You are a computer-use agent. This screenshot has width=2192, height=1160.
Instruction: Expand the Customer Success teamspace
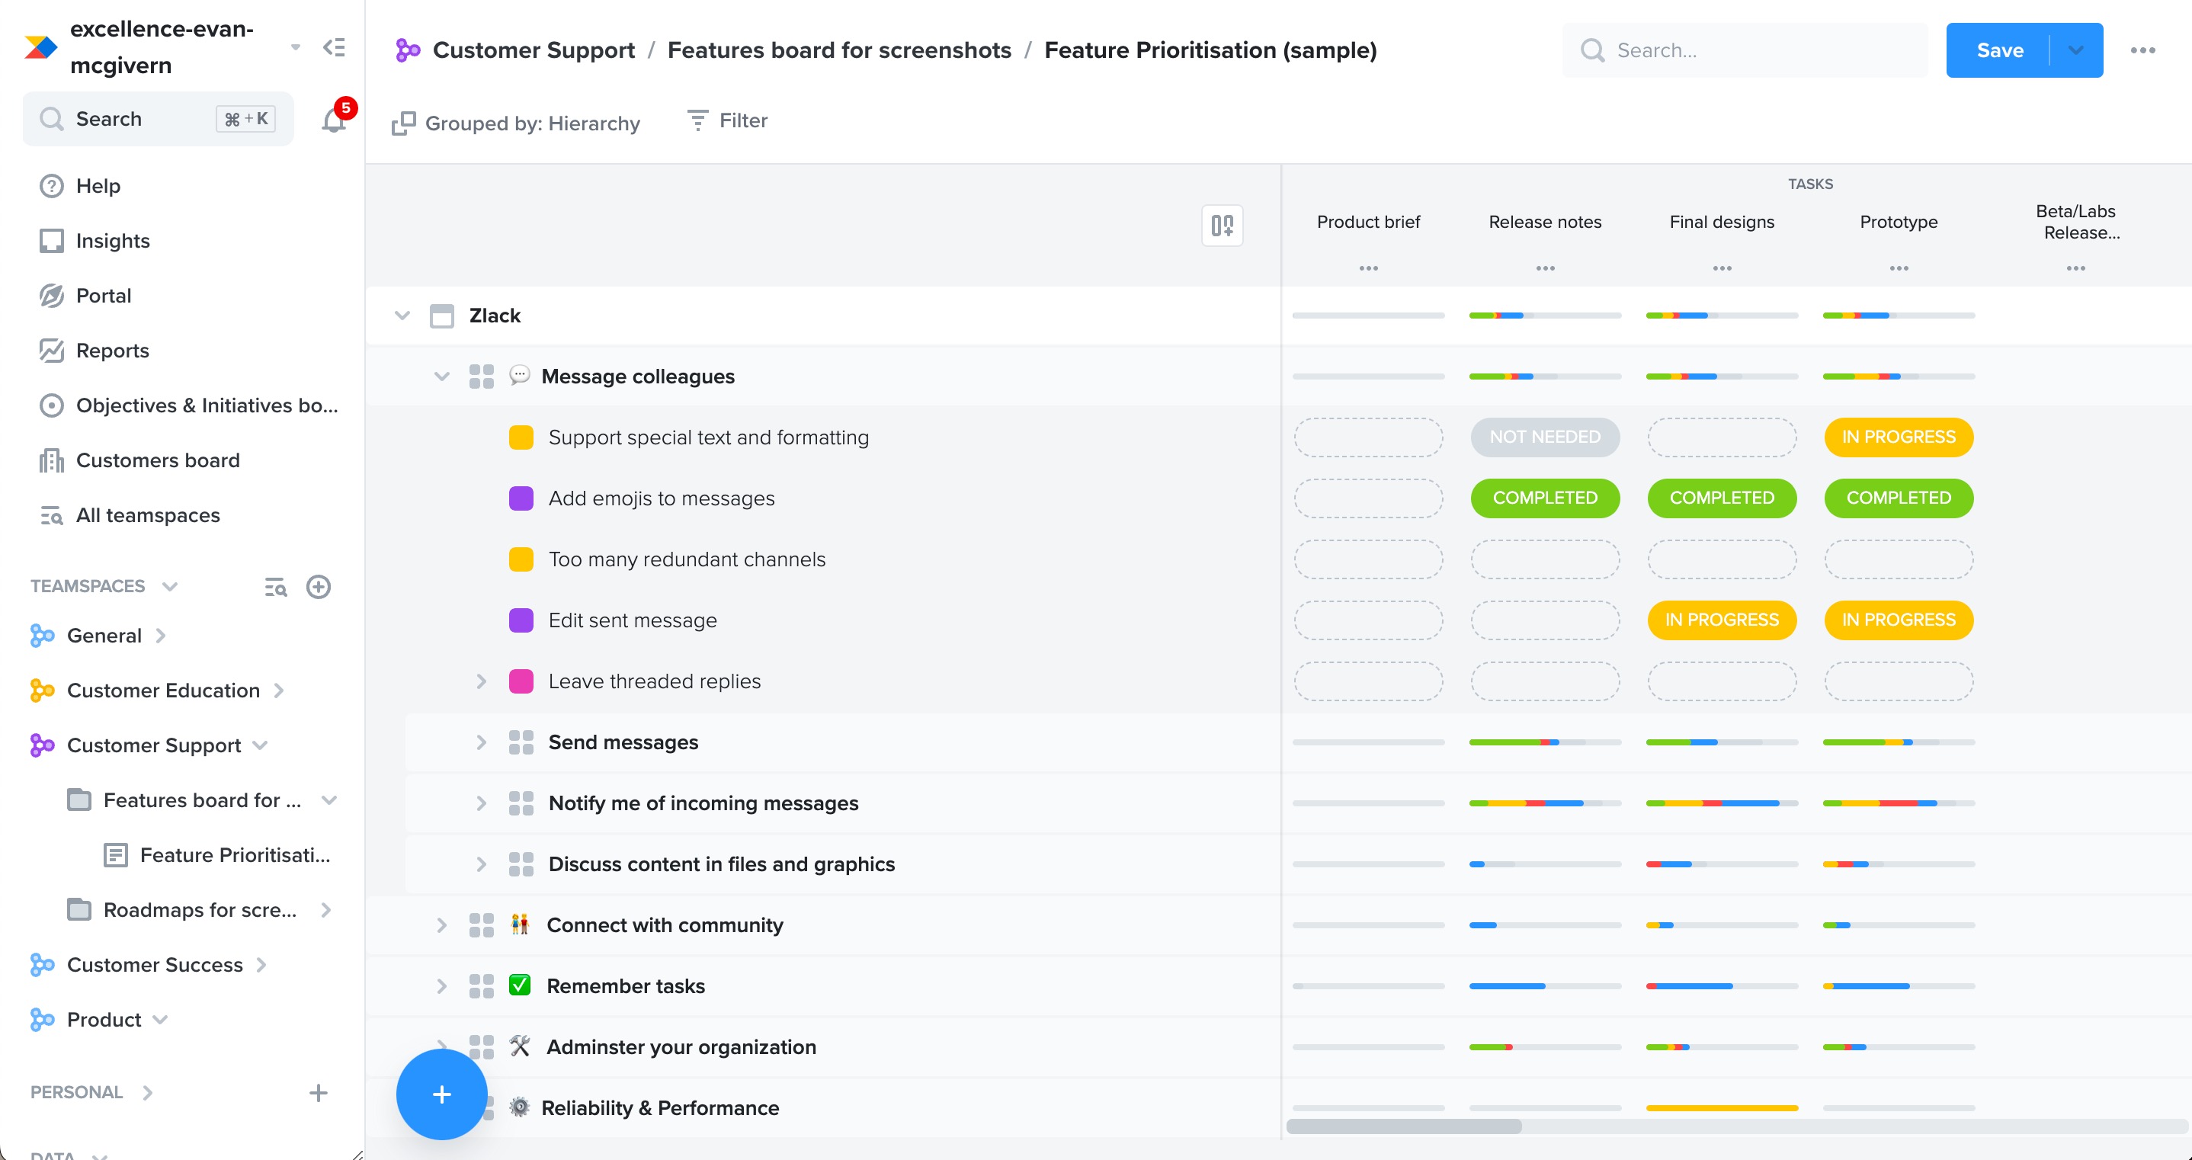click(262, 964)
